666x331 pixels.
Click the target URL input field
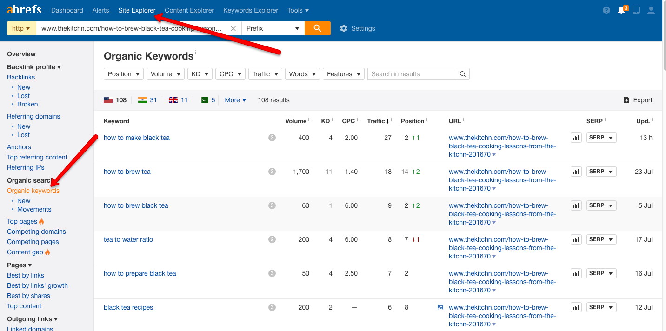point(132,28)
